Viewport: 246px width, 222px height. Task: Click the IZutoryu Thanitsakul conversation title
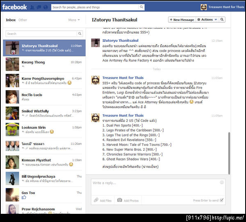(114, 20)
